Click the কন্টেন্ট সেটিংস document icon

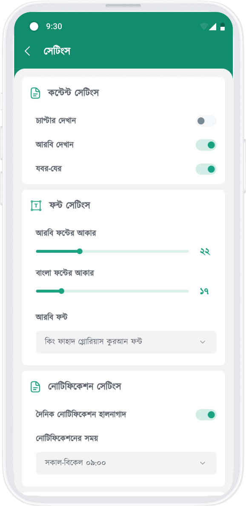35,93
